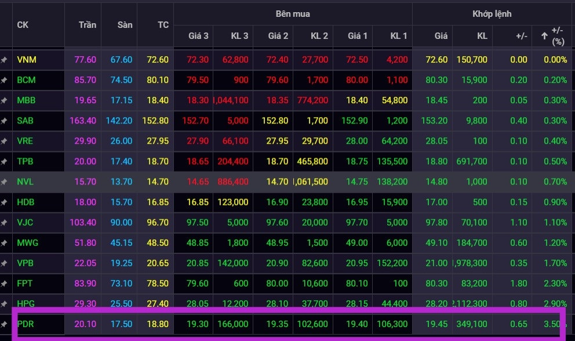Viewport: 575px width, 341px height.
Task: Sort the table by CK column header
Action: (x=23, y=25)
